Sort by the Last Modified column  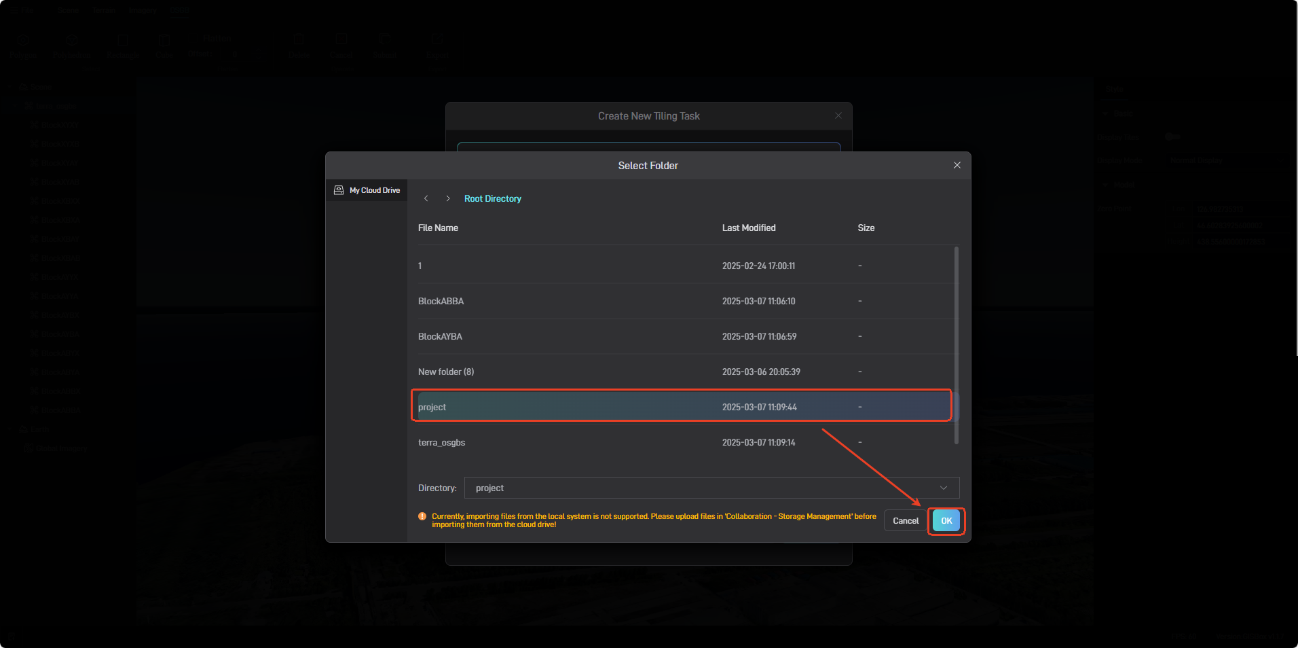pyautogui.click(x=748, y=228)
